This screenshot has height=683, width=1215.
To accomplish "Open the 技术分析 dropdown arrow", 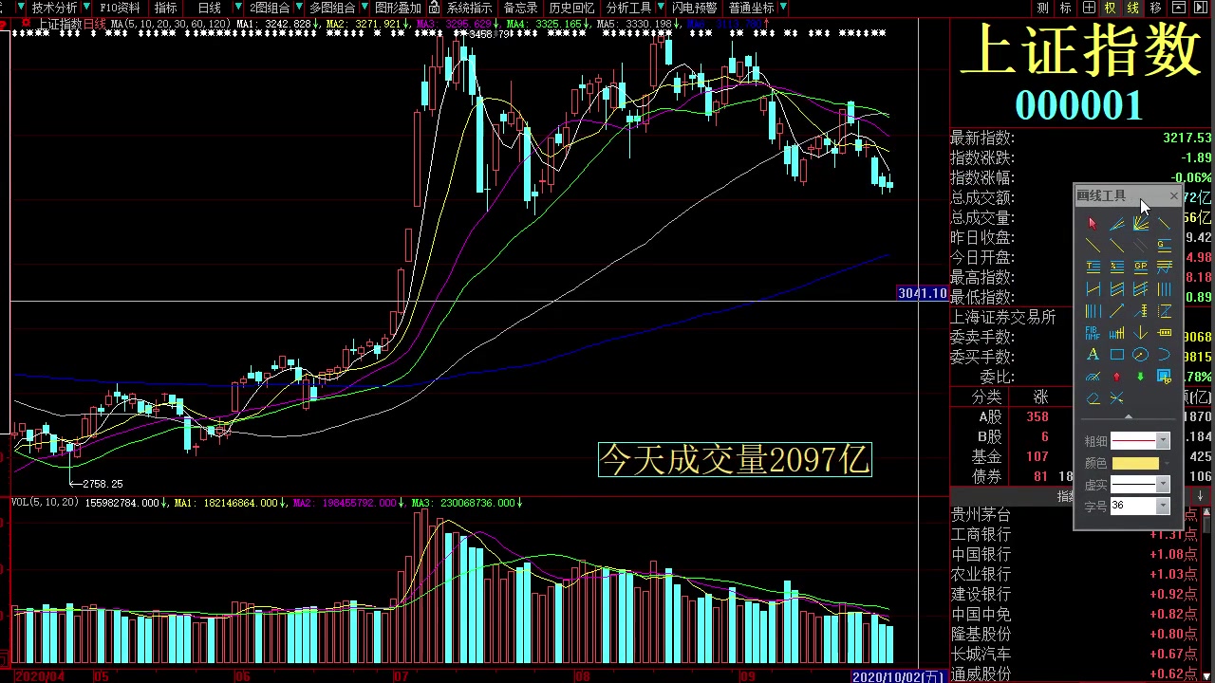I will coord(85,8).
